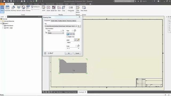
Task: Click the dialog help button in bottom-left corner
Action: pyautogui.click(x=45, y=53)
